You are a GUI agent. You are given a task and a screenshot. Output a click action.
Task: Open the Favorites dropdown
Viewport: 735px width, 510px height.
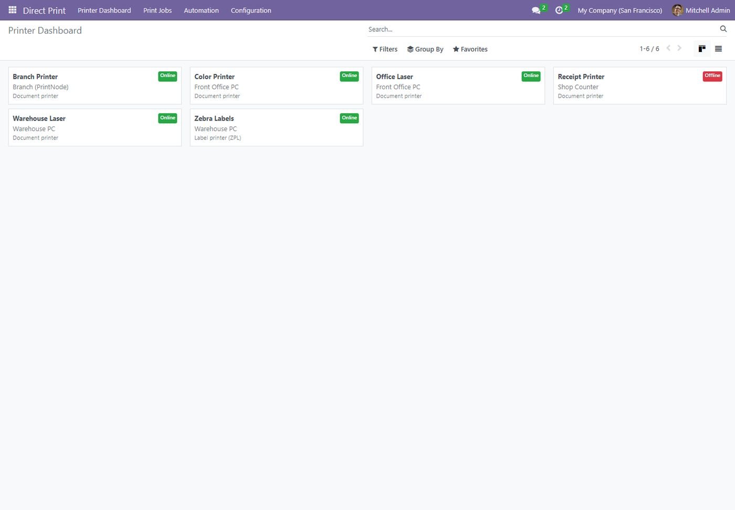[x=470, y=49]
